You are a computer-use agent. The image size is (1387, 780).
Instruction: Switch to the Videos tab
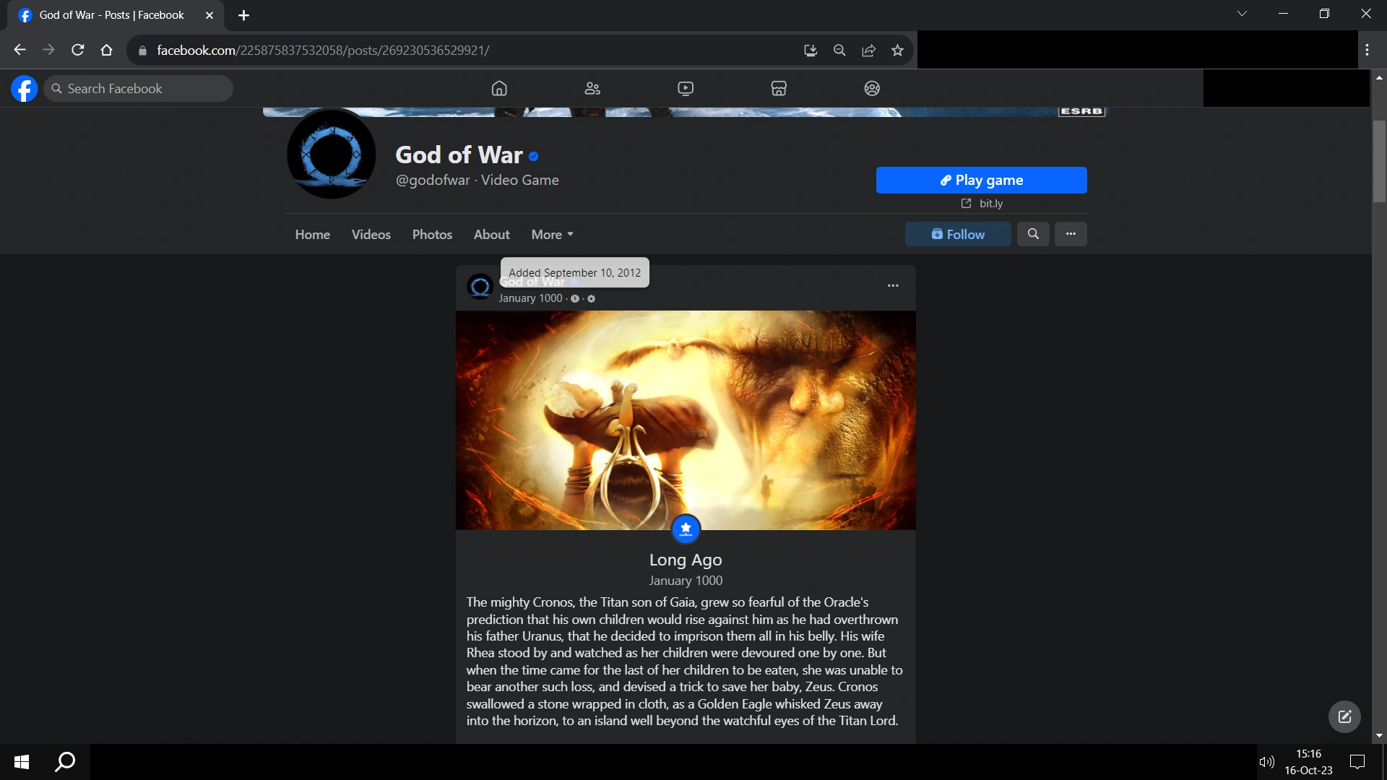click(x=371, y=234)
